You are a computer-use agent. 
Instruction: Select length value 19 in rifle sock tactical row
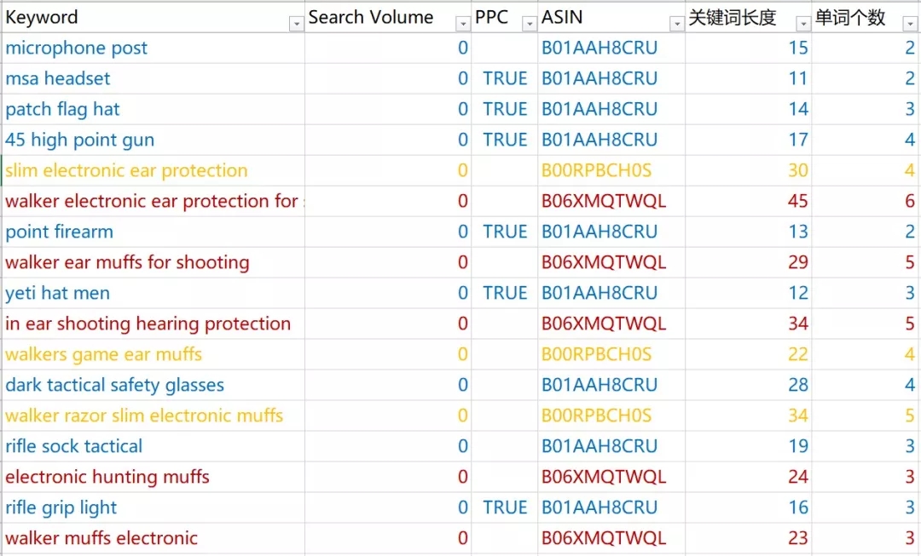pyautogui.click(x=749, y=446)
